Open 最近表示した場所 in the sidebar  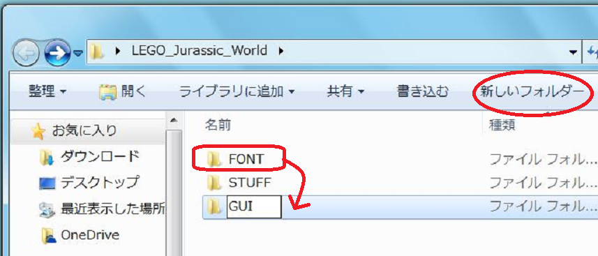tap(101, 209)
